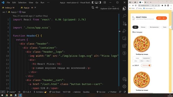Click the feedback icon in the status bar
The height and width of the screenshot is (97, 173).
(120, 92)
